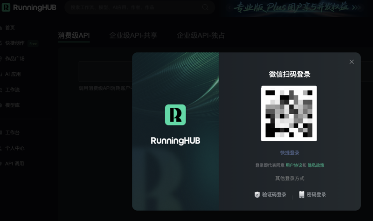Close the WeChat login dialog

pos(352,62)
